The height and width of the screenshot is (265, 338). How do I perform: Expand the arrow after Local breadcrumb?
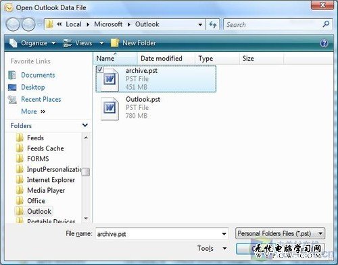pyautogui.click(x=88, y=24)
